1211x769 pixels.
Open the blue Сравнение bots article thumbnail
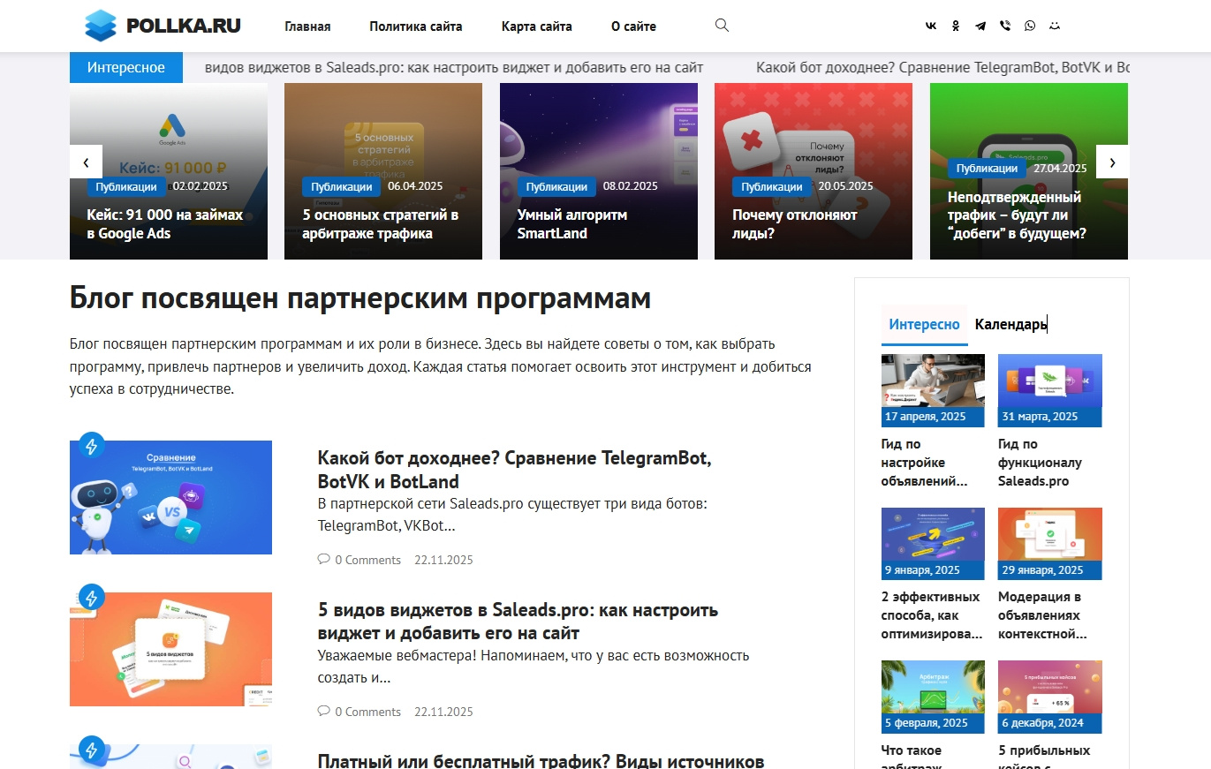point(170,497)
